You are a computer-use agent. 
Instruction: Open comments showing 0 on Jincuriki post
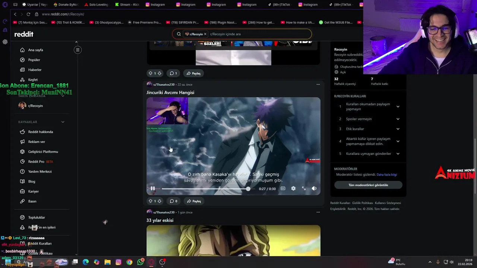[x=173, y=201]
